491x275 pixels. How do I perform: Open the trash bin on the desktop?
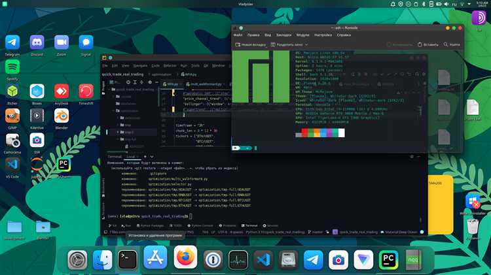click(473, 226)
